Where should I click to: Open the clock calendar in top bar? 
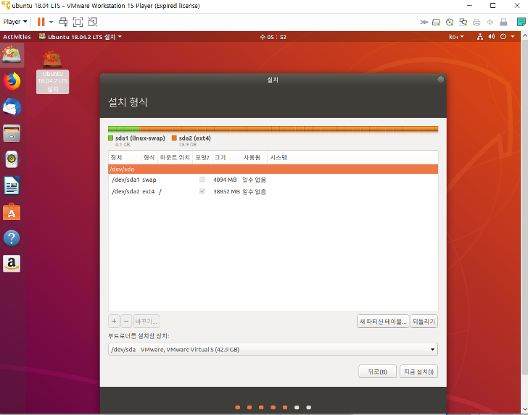273,37
